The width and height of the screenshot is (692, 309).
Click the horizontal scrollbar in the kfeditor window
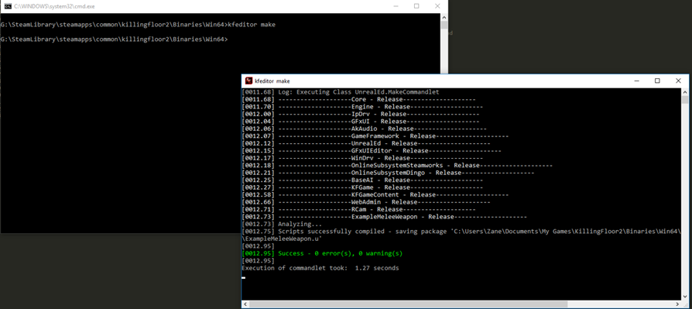tap(461, 304)
